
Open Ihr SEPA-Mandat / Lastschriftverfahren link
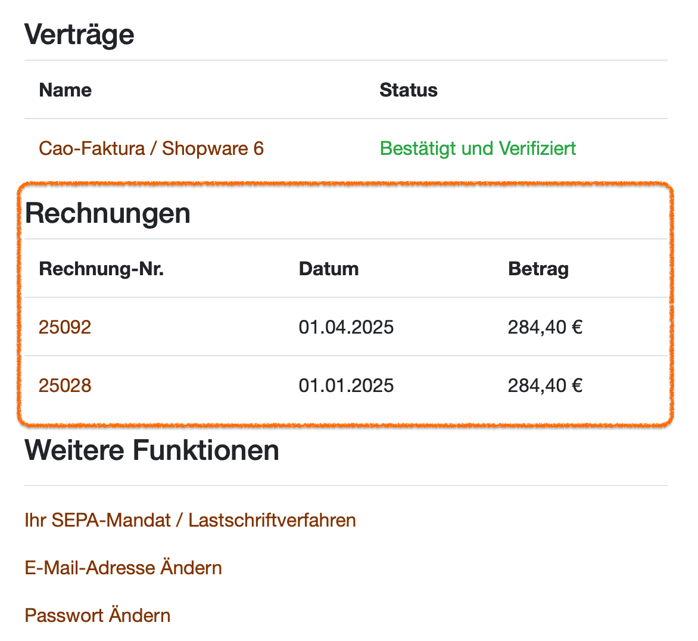190,520
